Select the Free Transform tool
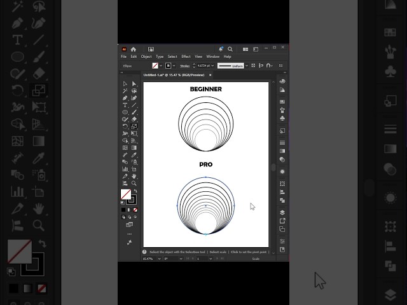The width and height of the screenshot is (407, 305). pos(134,133)
